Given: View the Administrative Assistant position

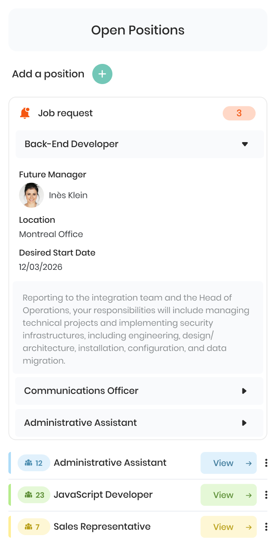Looking at the screenshot, I should point(229,463).
